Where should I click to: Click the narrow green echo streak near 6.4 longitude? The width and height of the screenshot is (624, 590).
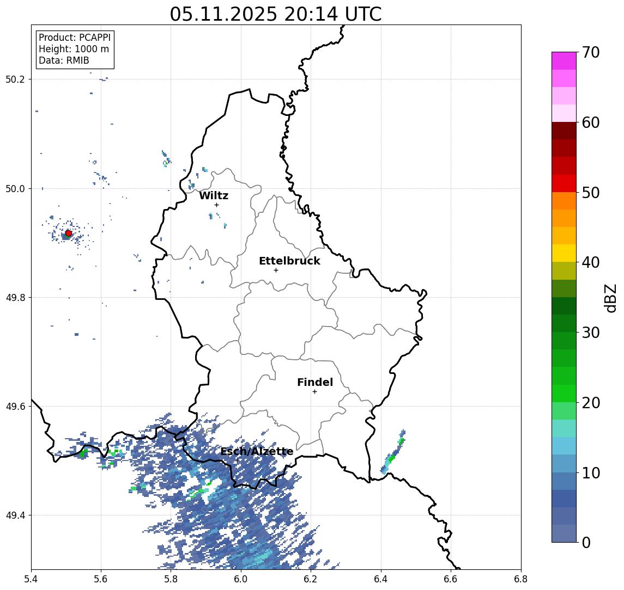pos(393,452)
